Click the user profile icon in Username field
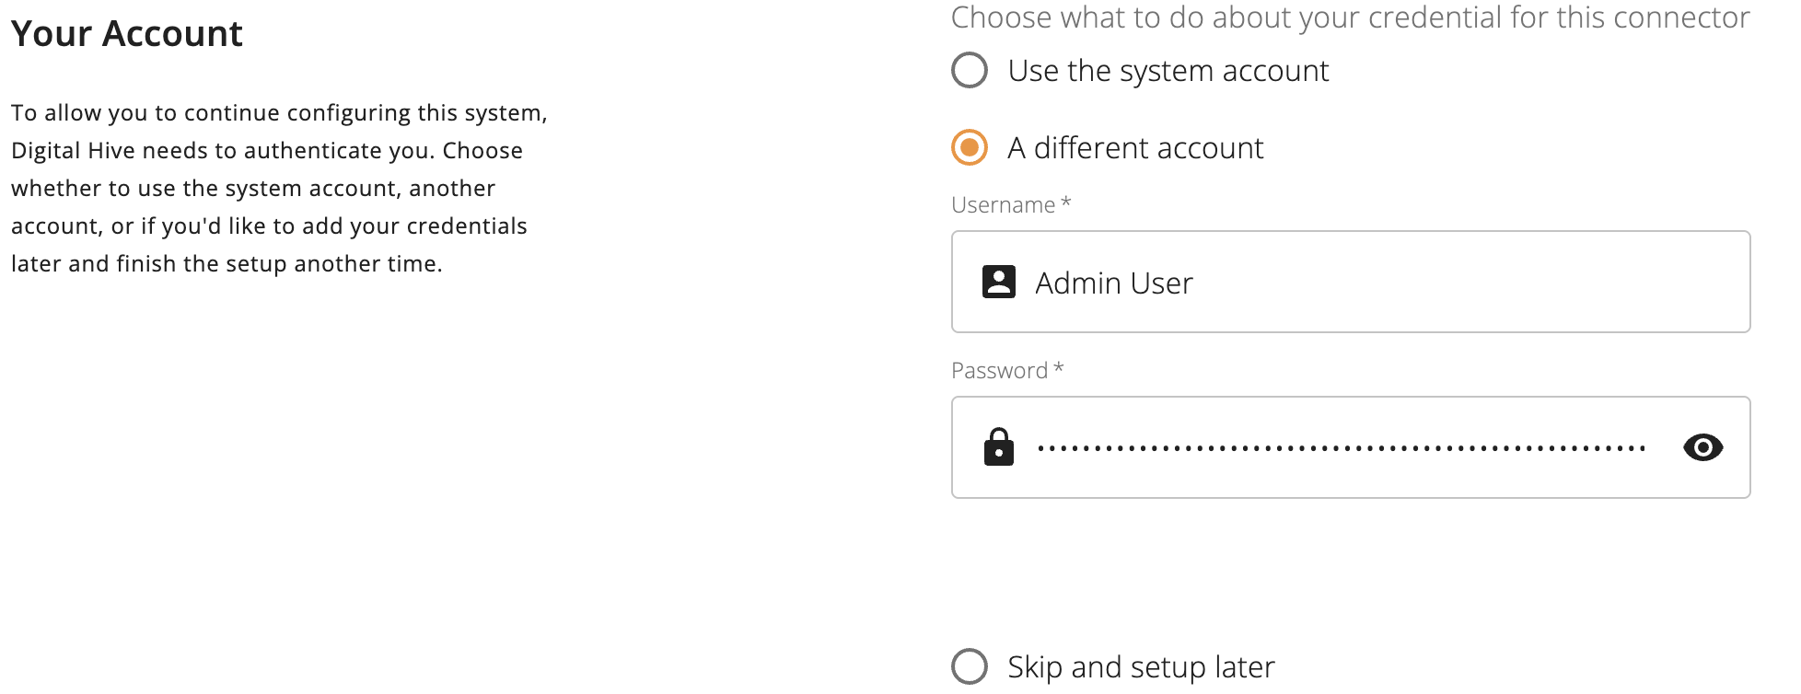The height and width of the screenshot is (694, 1801). 999,282
